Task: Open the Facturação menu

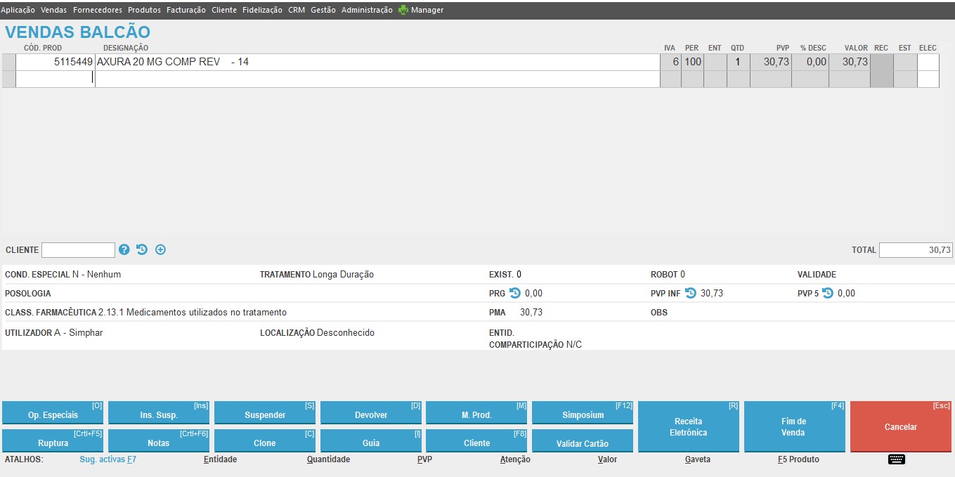Action: (186, 10)
